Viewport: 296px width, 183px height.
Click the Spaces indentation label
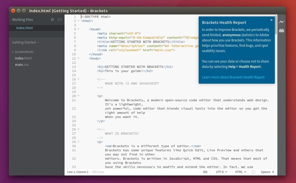(x=266, y=172)
